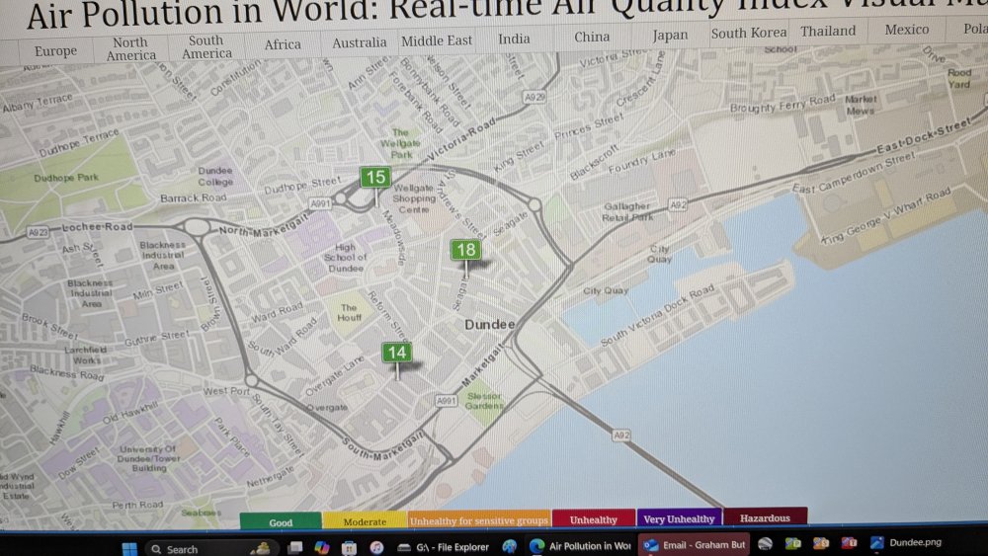Open Microsoft Store from the taskbar
This screenshot has height=556, width=988.
pos(349,547)
